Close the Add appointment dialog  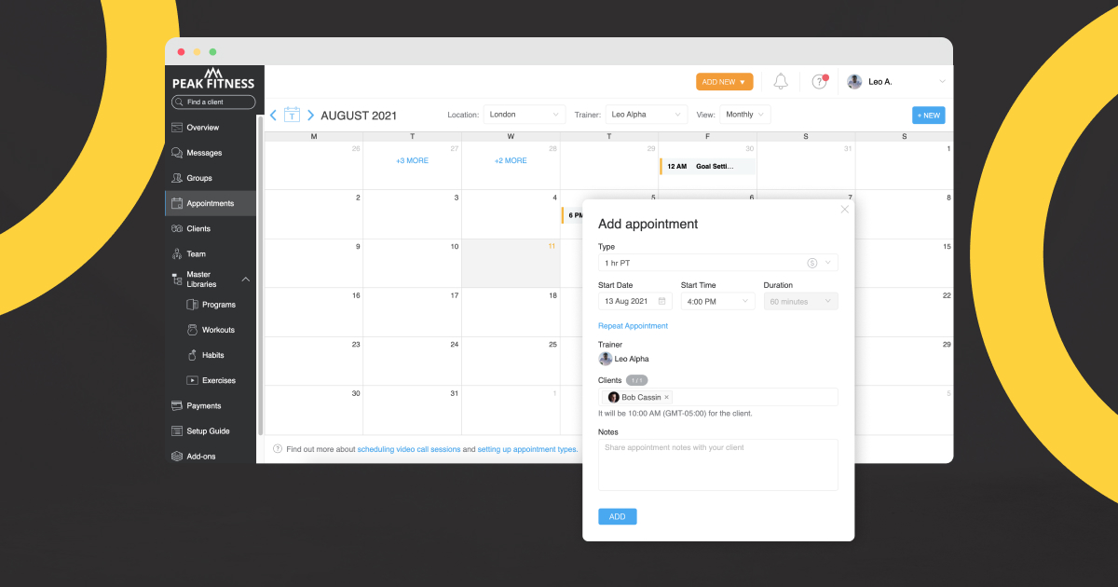click(x=844, y=210)
